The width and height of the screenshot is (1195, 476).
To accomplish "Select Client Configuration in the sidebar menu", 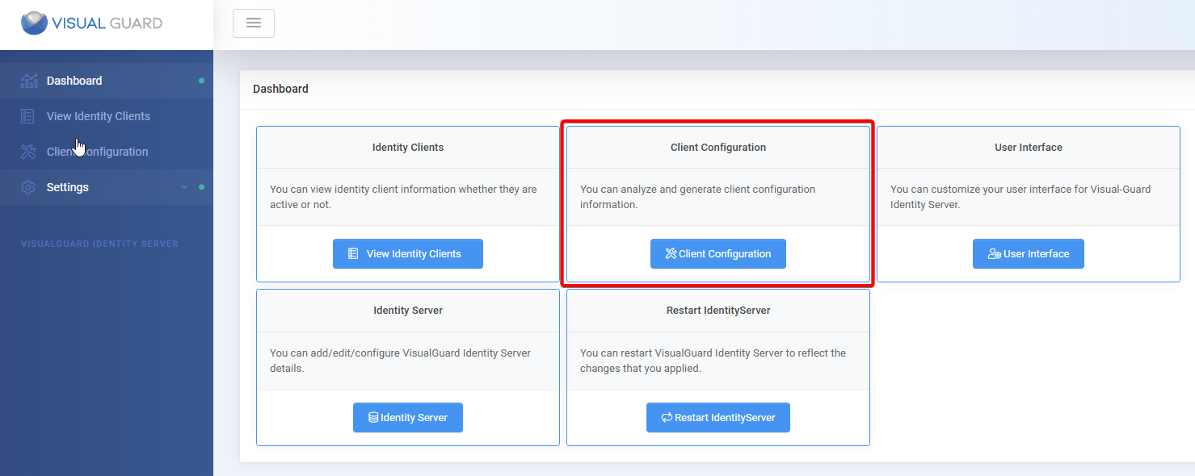I will click(x=99, y=151).
